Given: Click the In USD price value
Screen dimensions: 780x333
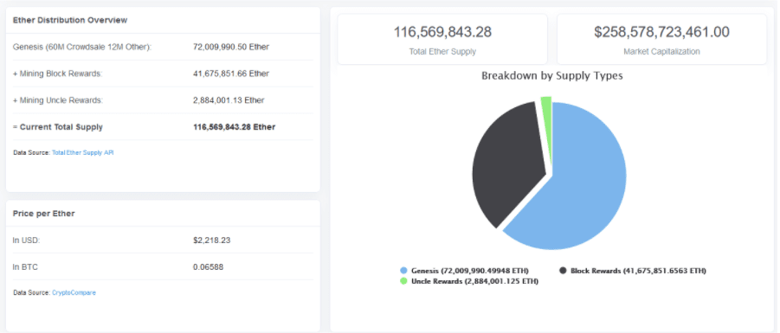Looking at the screenshot, I should [212, 240].
